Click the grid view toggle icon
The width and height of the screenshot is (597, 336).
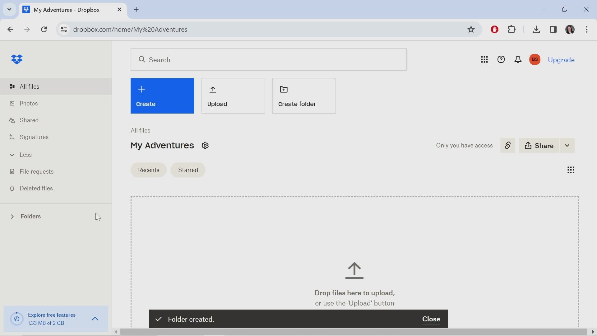pyautogui.click(x=571, y=170)
